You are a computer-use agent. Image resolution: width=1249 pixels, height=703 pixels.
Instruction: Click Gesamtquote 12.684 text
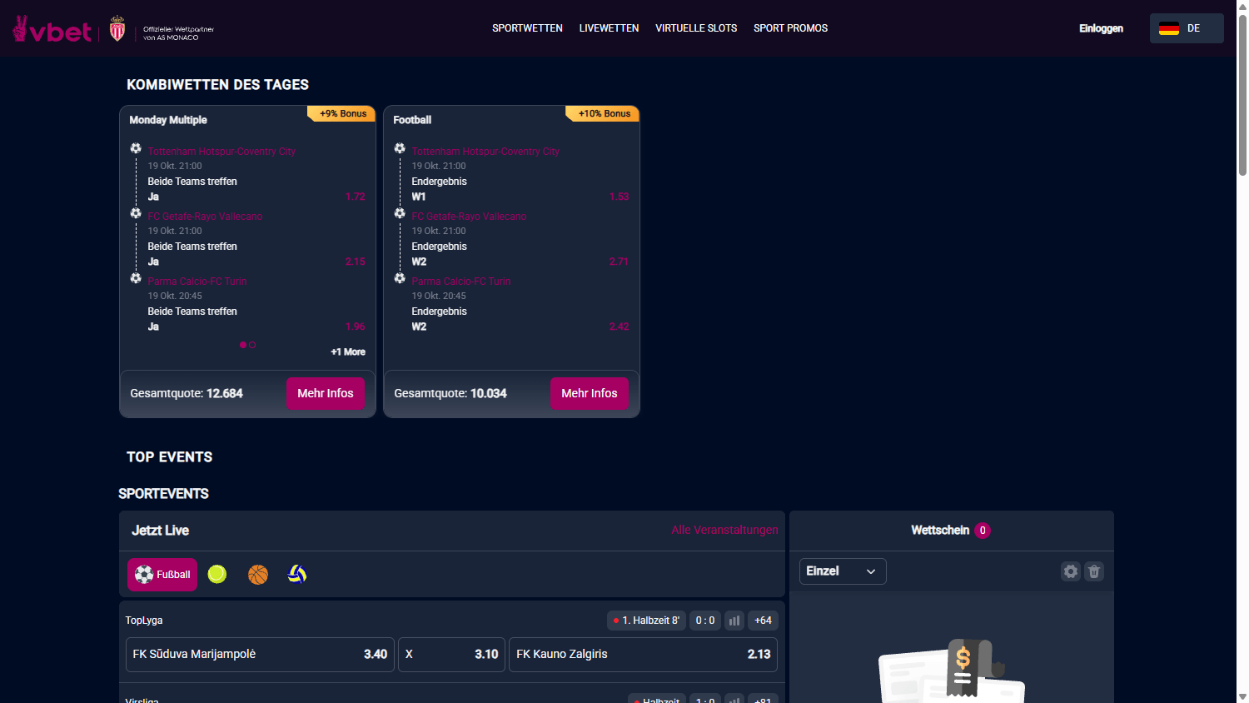(x=187, y=393)
